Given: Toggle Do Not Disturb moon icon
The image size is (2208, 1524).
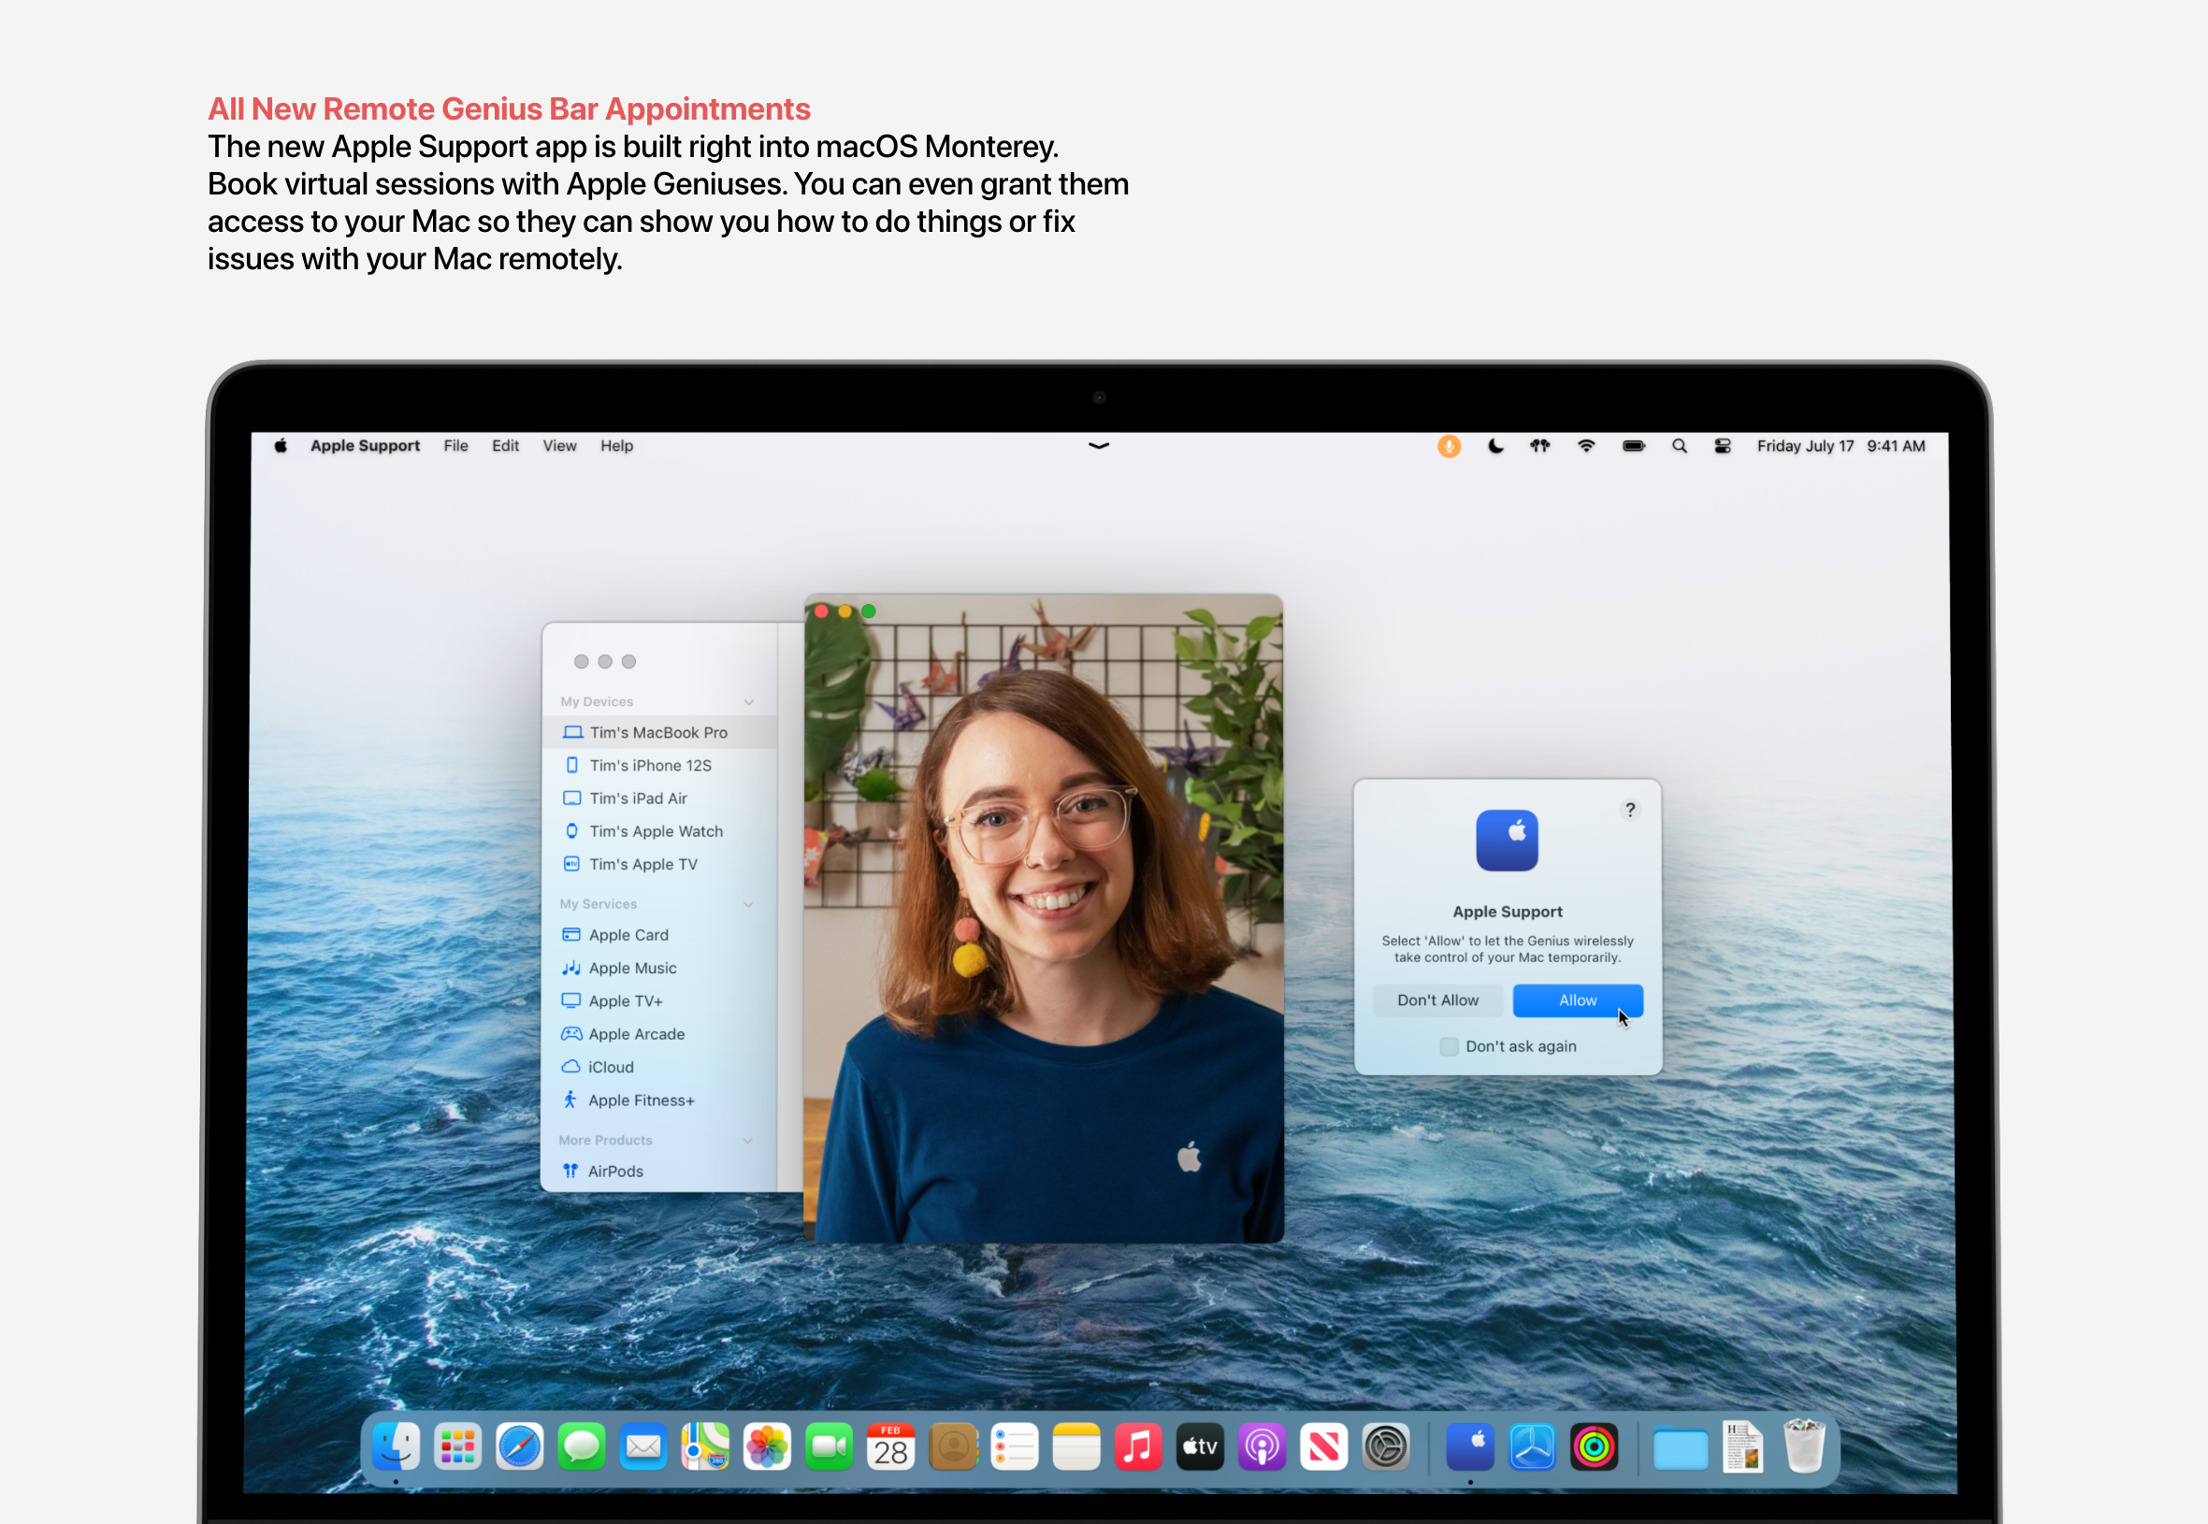Looking at the screenshot, I should pos(1495,446).
